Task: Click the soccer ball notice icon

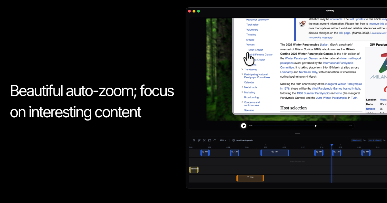Action: tap(302, 24)
